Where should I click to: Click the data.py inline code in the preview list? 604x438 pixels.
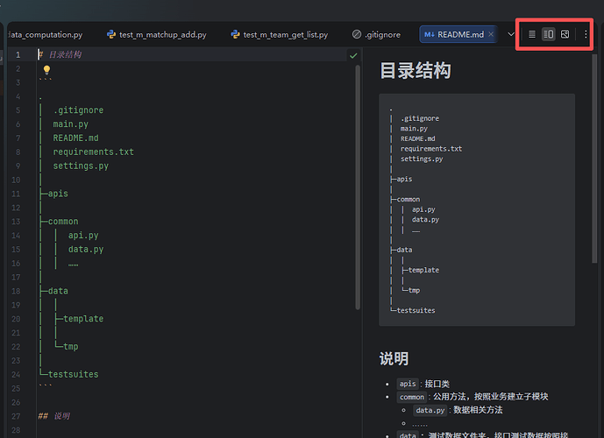coord(430,410)
